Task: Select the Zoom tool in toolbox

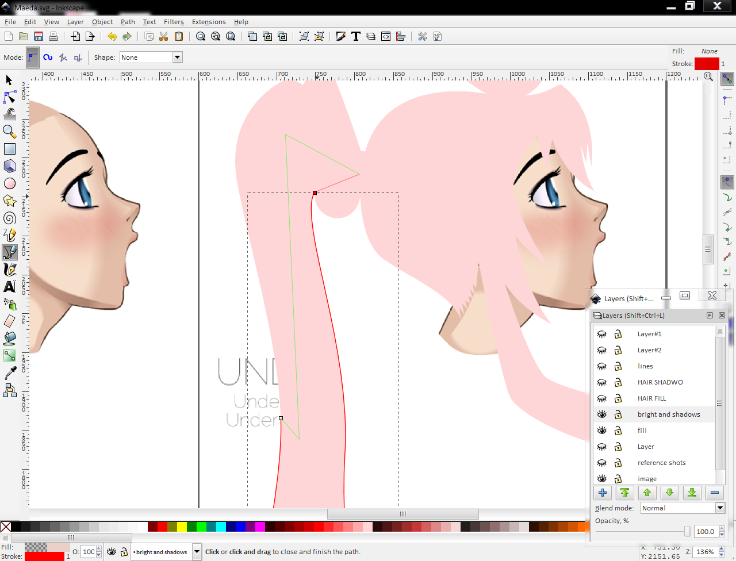Action: (x=9, y=132)
